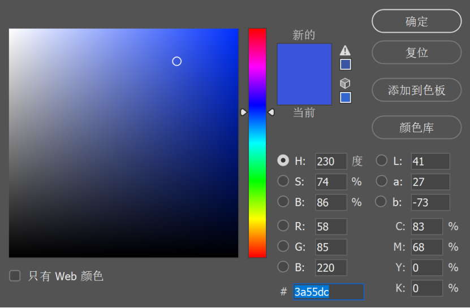Click the K black field showing 0
This screenshot has height=308, width=470.
426,288
